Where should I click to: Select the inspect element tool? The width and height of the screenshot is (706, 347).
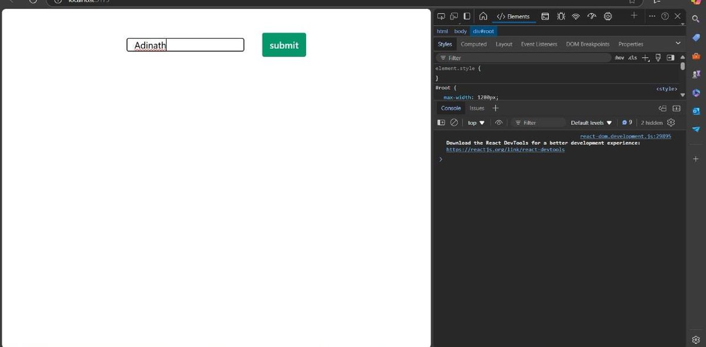click(441, 15)
